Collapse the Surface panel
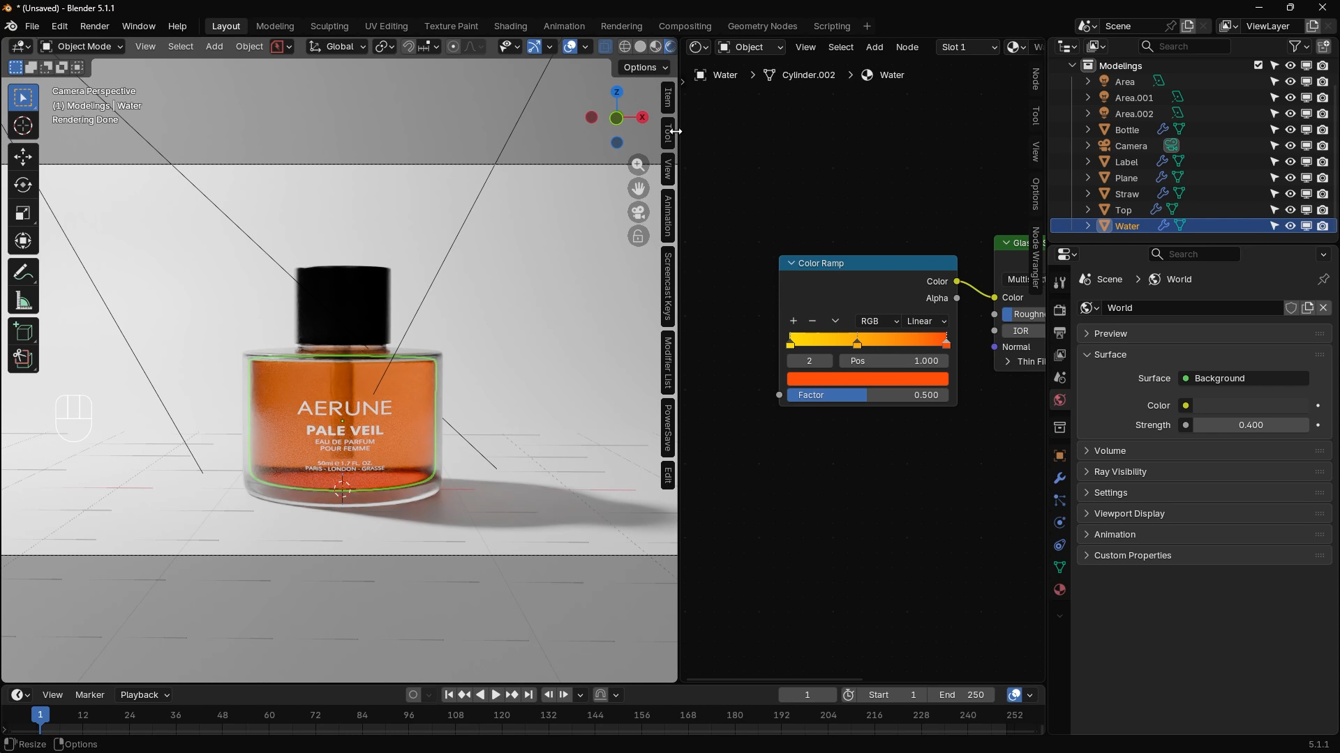 [x=1204, y=355]
